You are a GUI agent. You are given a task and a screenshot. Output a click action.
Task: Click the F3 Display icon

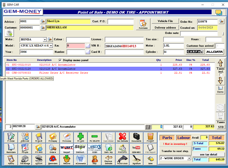click(53, 137)
